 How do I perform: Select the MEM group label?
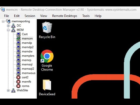pyautogui.click(x=20, y=30)
